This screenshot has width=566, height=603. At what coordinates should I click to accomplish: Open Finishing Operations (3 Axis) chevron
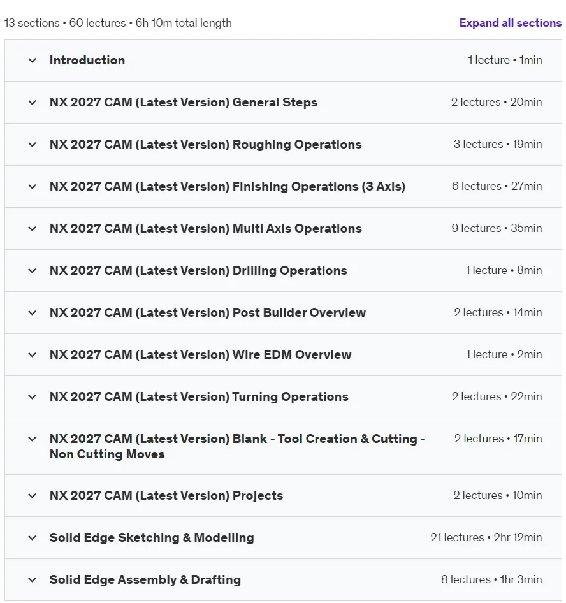point(33,187)
